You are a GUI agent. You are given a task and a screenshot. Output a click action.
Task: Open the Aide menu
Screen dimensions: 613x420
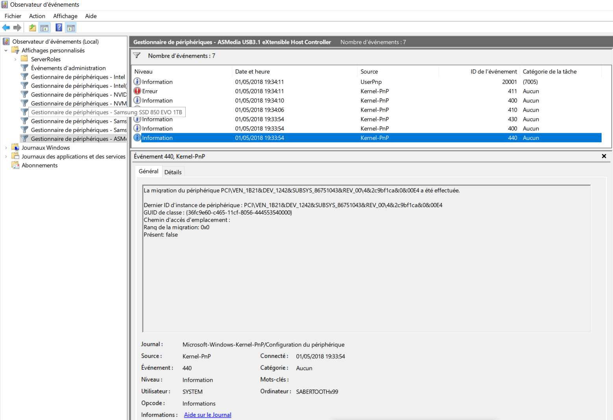[x=91, y=16]
